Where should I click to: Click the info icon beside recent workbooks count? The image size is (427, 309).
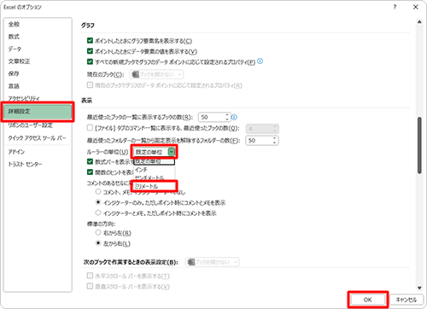coord(234,117)
